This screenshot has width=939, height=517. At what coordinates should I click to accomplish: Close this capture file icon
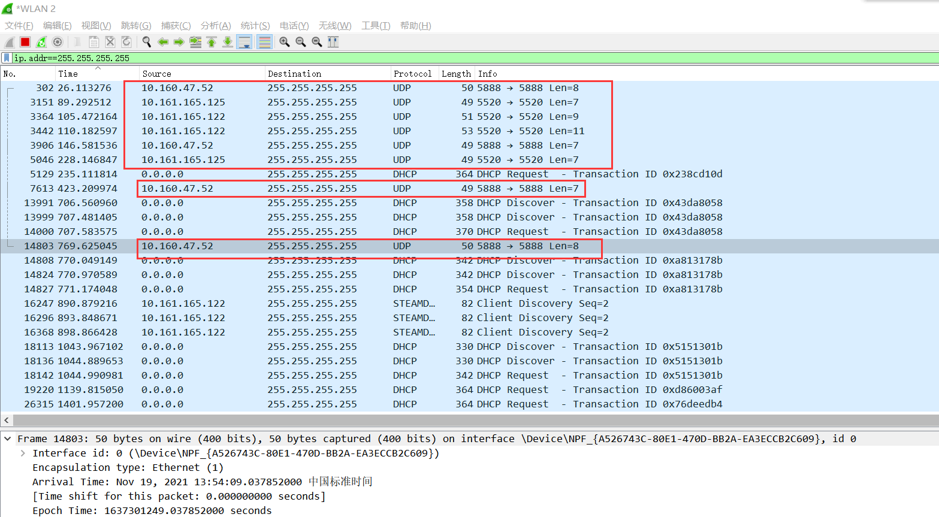(110, 42)
